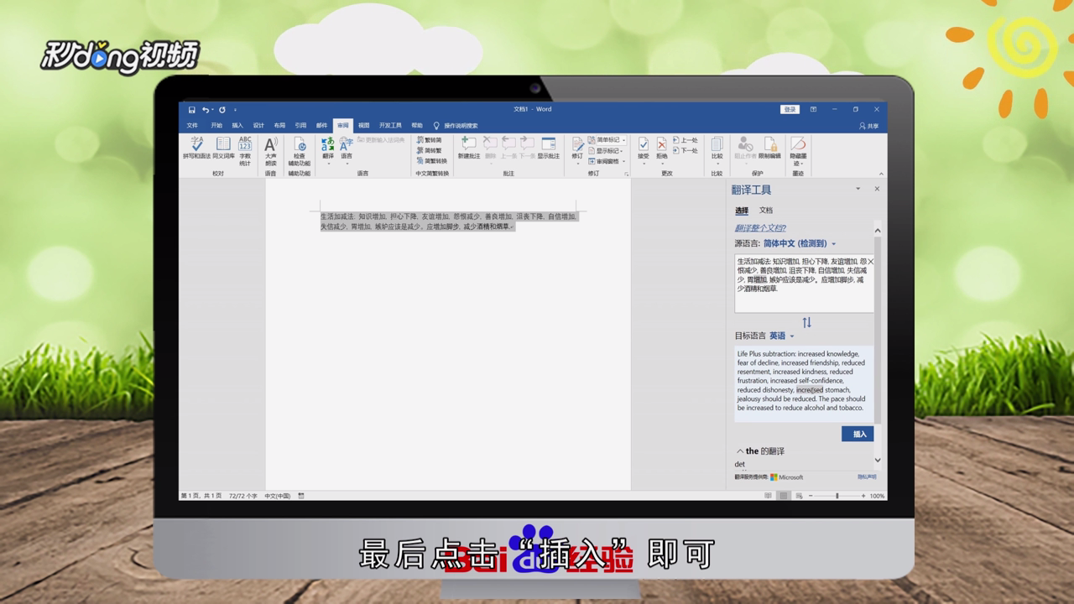This screenshot has height=604, width=1074.
Task: Click the blue 插入 insert button
Action: point(857,434)
